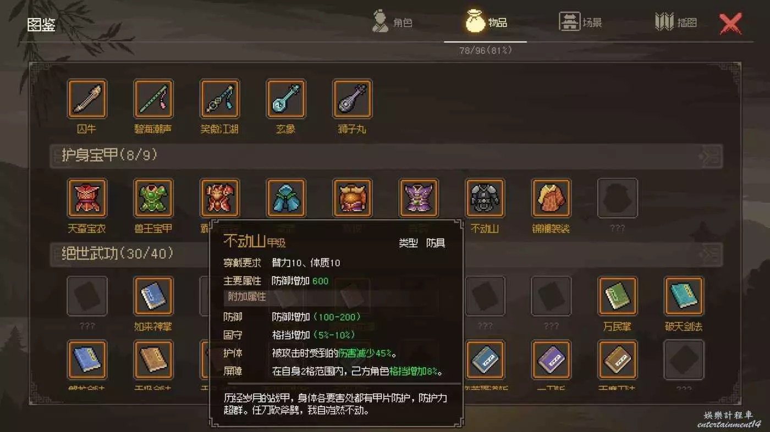770x432 pixels.
Task: Close the 图鉴 codex screen
Action: [x=730, y=24]
